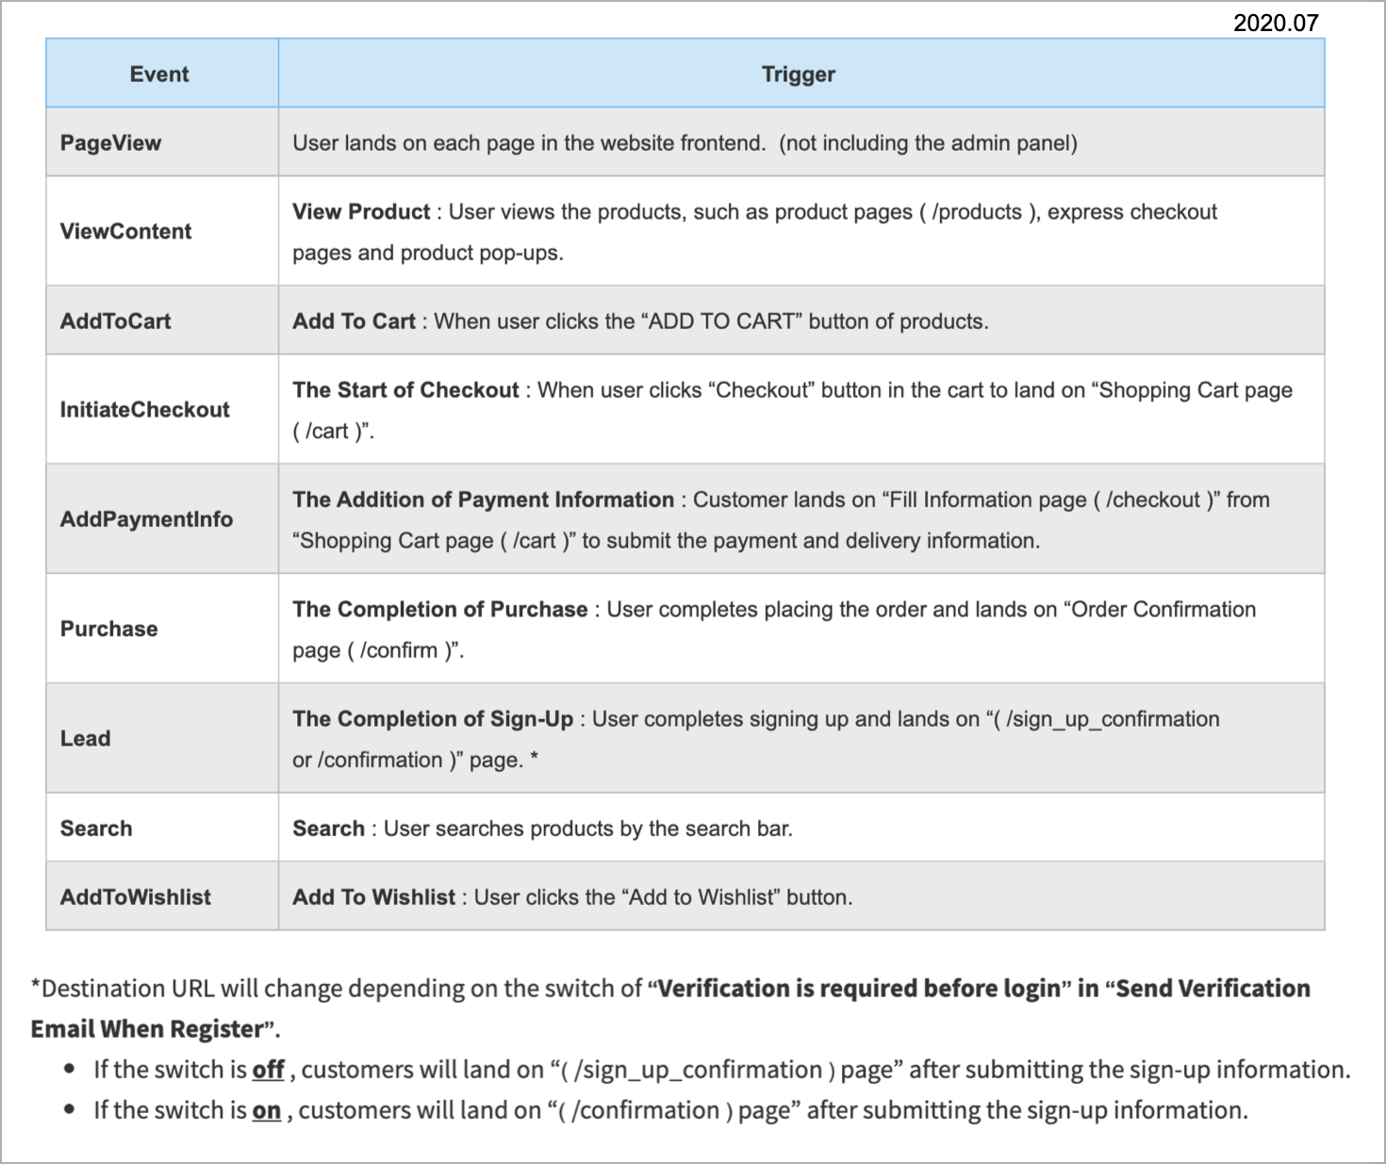
Task: Click the Search event name
Action: (x=96, y=828)
